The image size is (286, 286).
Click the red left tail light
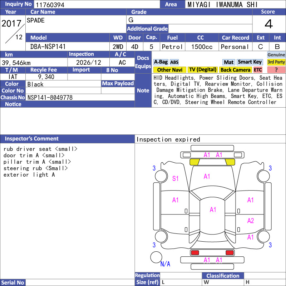pyautogui.click(x=195, y=253)
